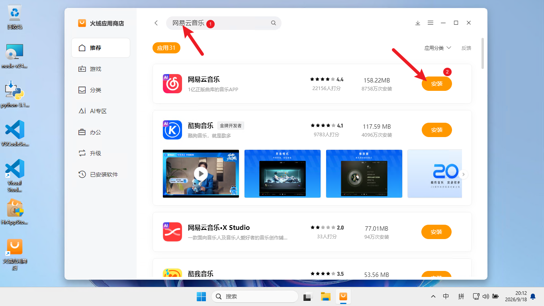The image size is (544, 306).
Task: Click the 中 input method indicator
Action: click(446, 296)
